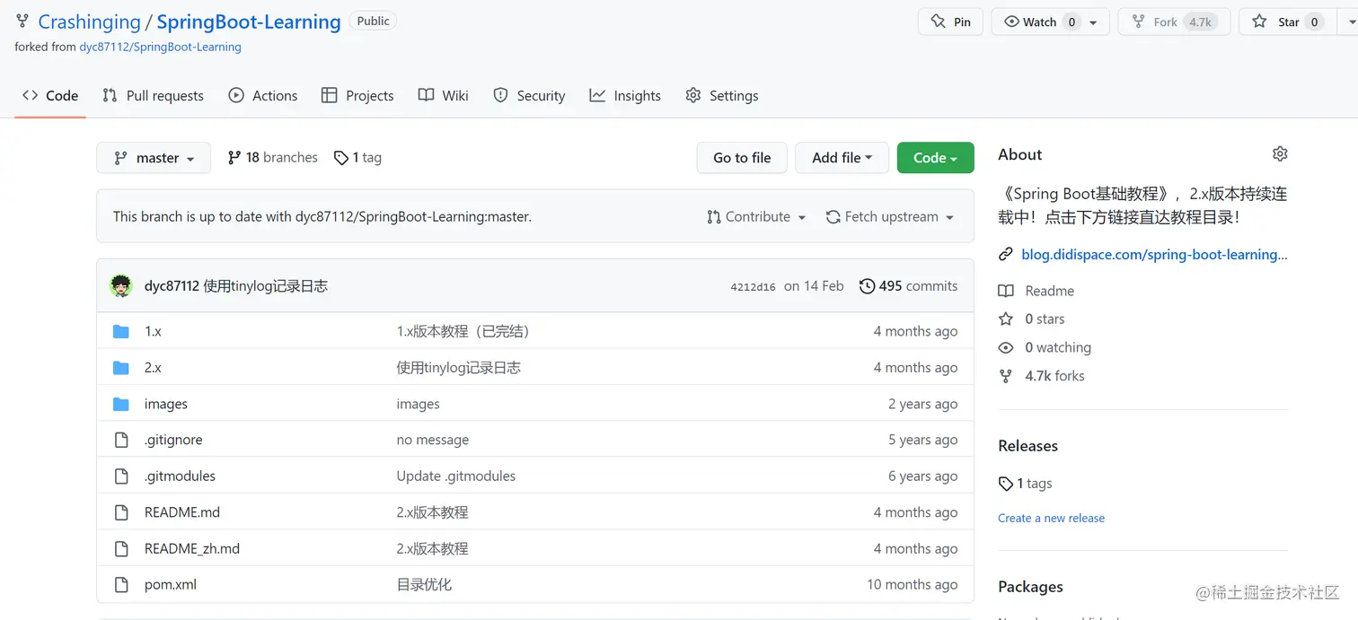Click the folder icon of 1.x row
The image size is (1358, 620).
(121, 331)
